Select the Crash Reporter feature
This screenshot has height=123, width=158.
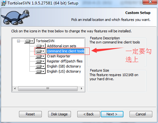click(x=59, y=56)
